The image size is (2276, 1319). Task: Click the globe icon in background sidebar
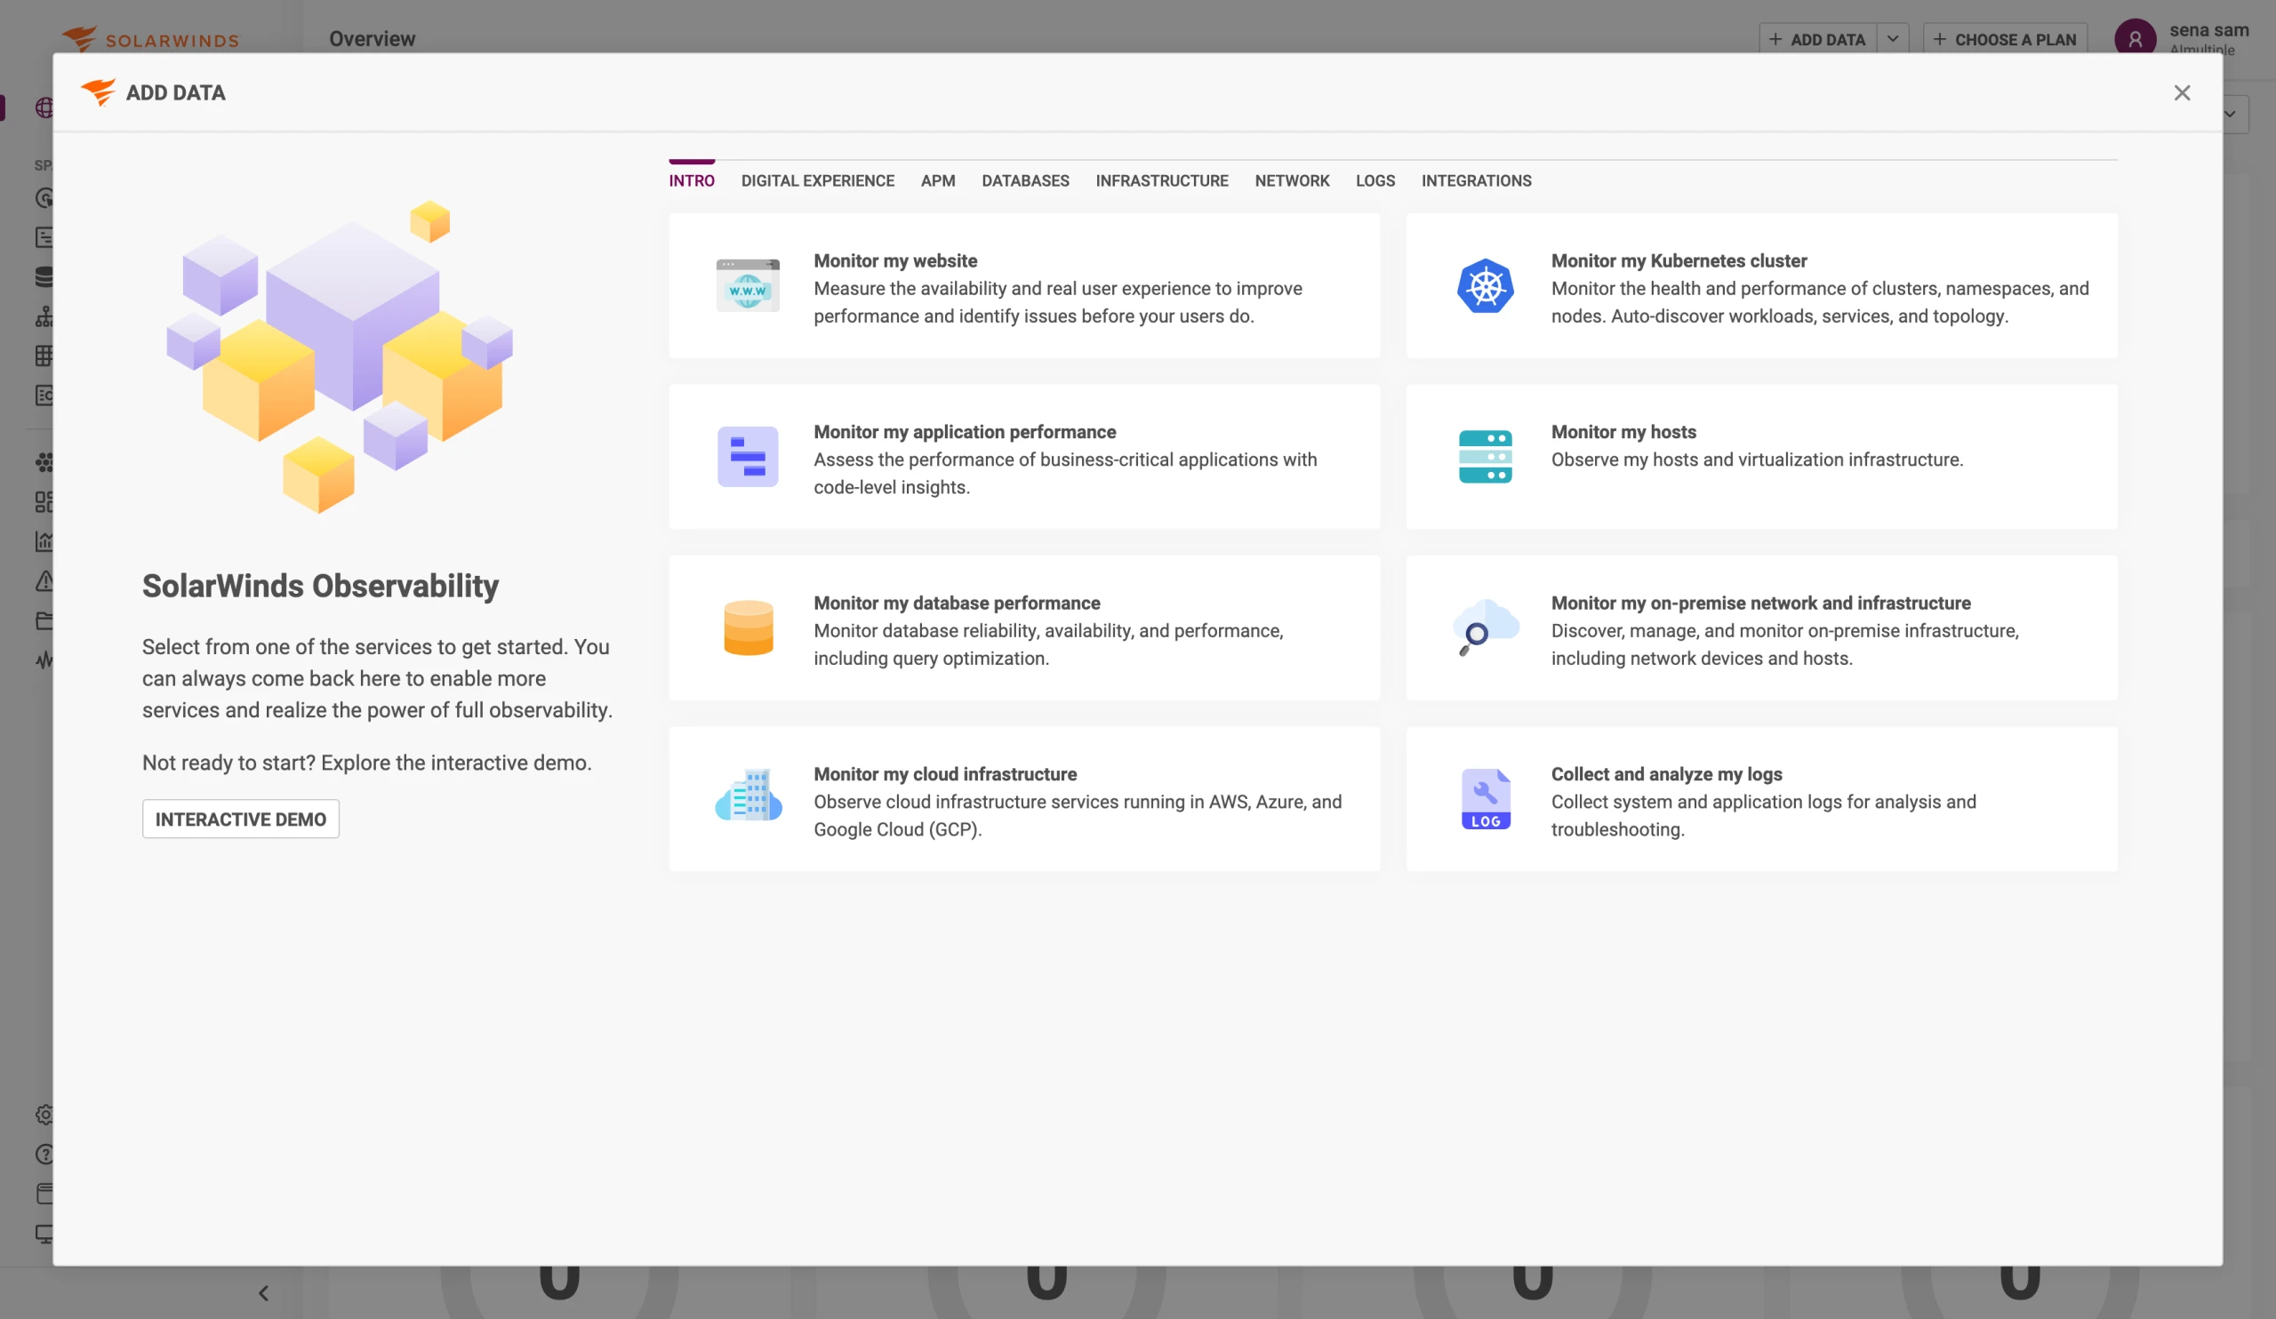coord(44,108)
